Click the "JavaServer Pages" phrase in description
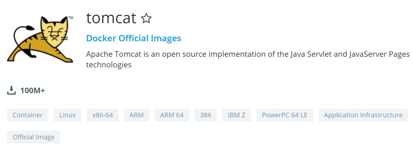Screen dimensions: 413x148 pyautogui.click(x=379, y=55)
